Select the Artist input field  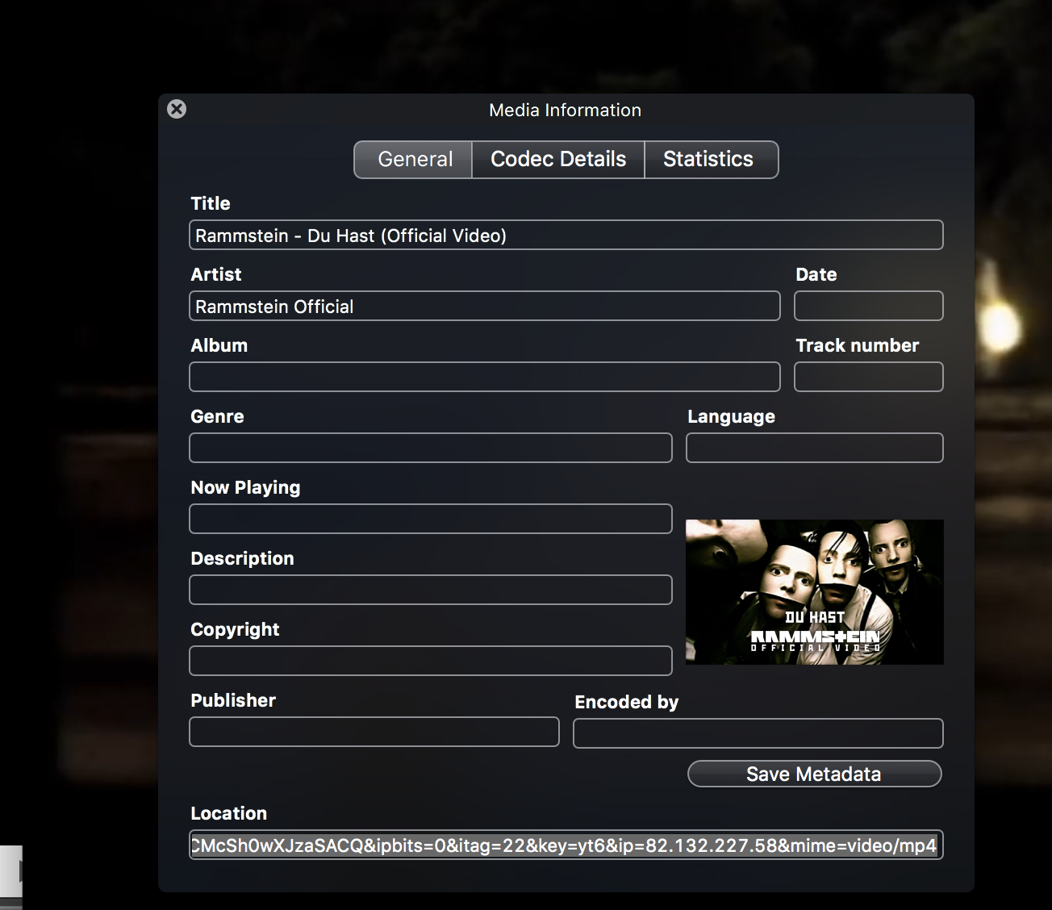click(x=484, y=307)
